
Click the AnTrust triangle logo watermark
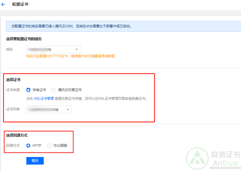[197, 158]
